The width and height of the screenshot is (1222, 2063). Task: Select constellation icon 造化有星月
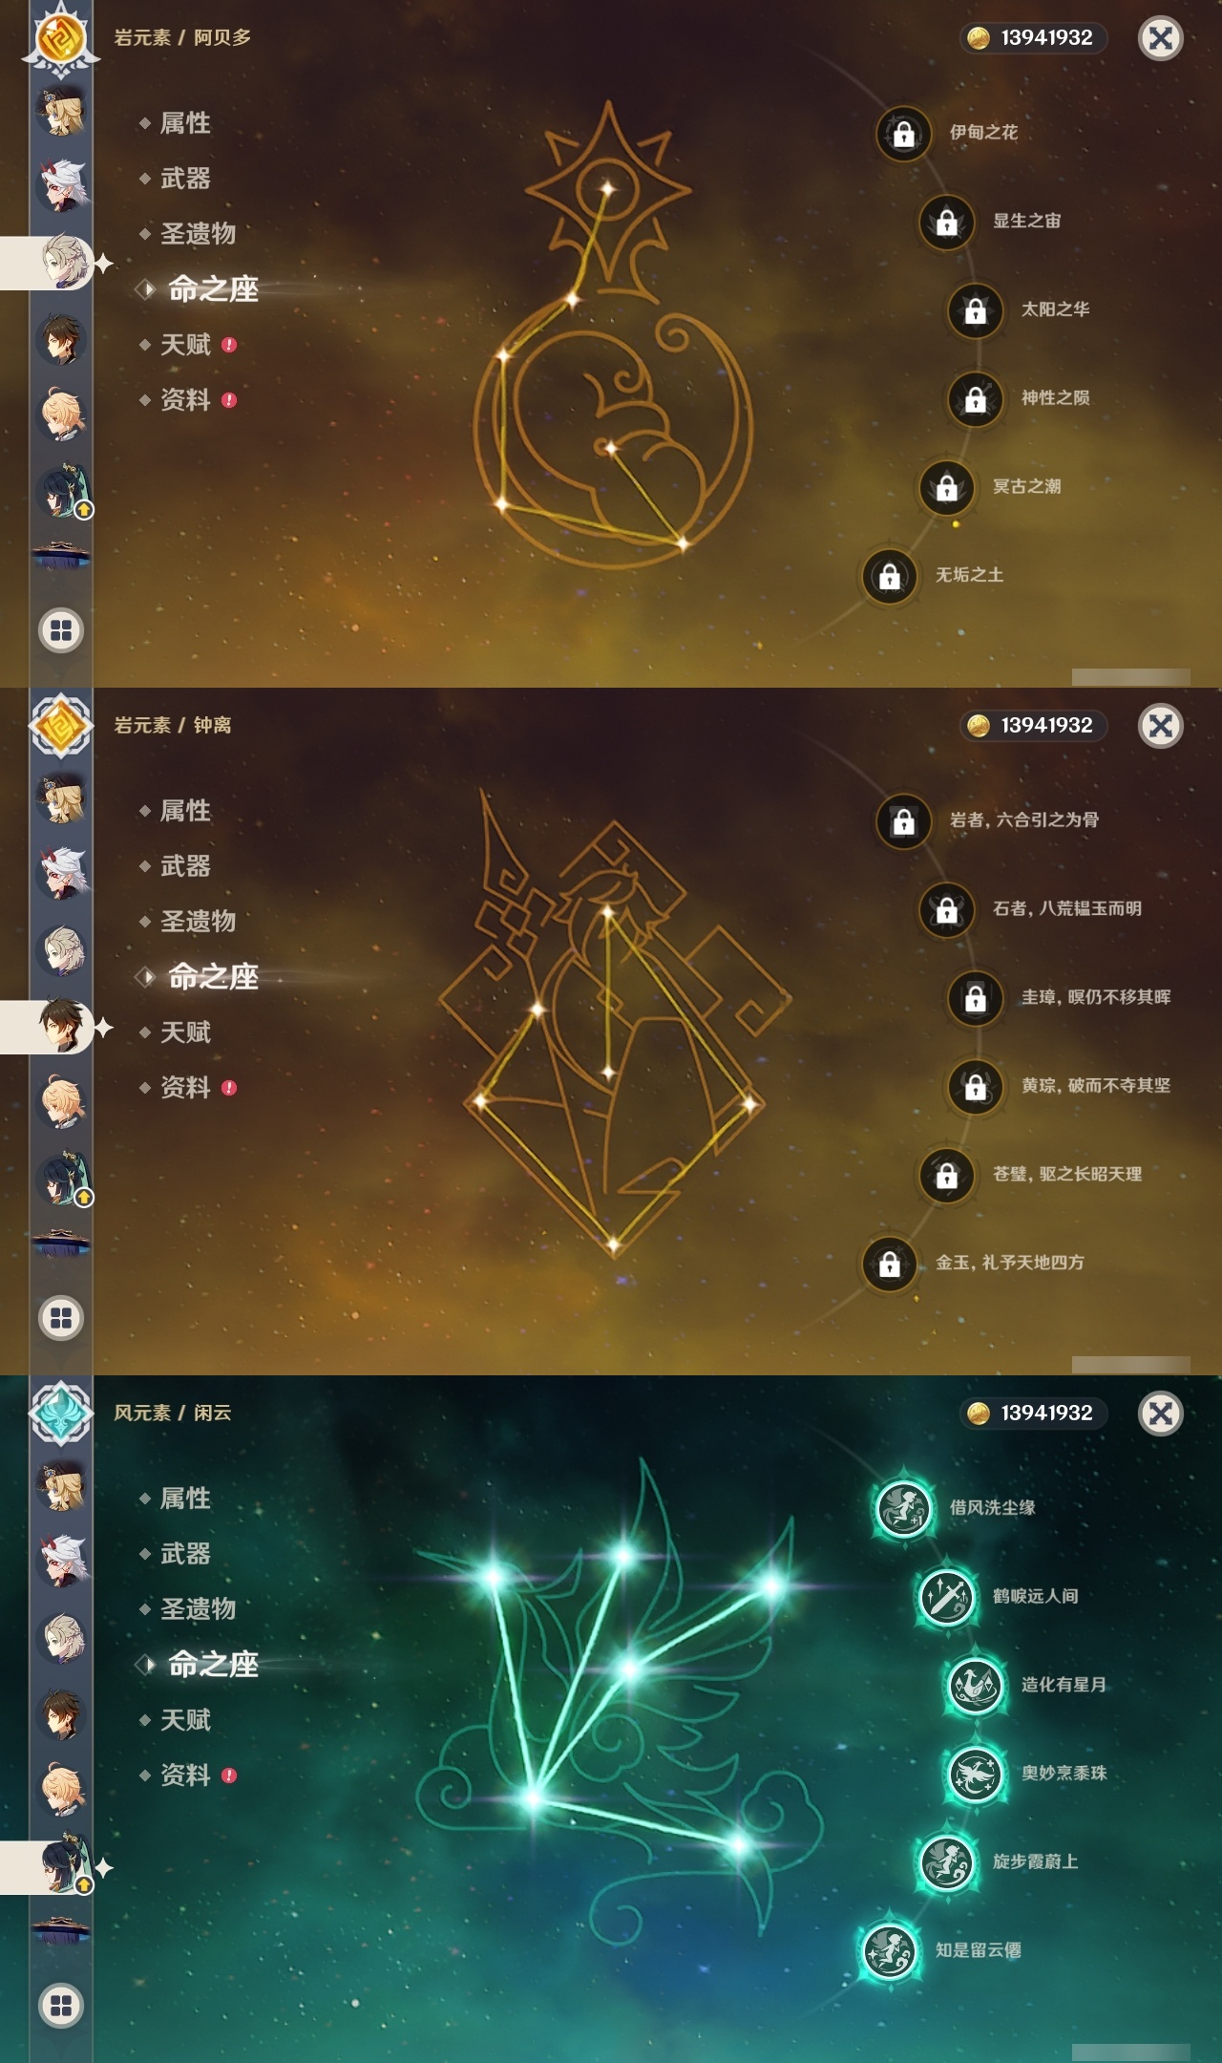click(975, 1686)
